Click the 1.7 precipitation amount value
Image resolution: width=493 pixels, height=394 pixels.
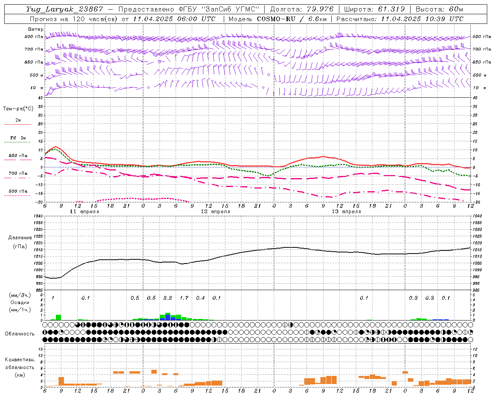tap(184, 298)
